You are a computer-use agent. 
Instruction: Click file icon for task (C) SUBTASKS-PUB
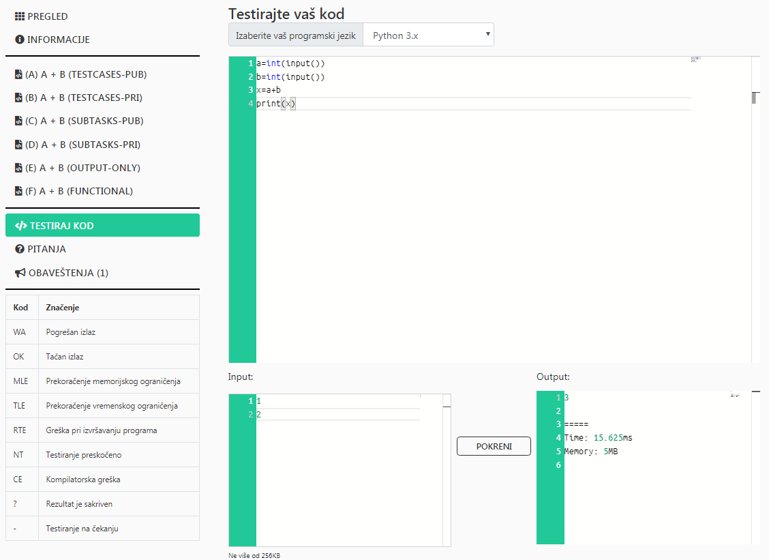point(18,121)
